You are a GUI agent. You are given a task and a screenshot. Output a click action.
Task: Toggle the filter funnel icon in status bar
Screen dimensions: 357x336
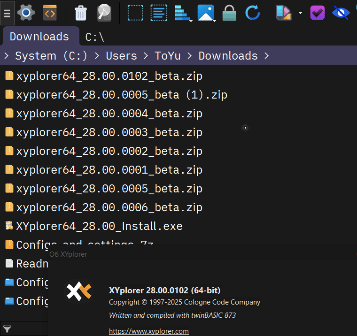coord(7,328)
